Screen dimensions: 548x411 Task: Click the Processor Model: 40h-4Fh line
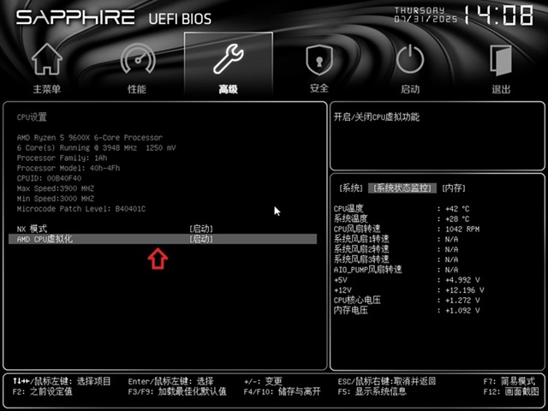[68, 168]
